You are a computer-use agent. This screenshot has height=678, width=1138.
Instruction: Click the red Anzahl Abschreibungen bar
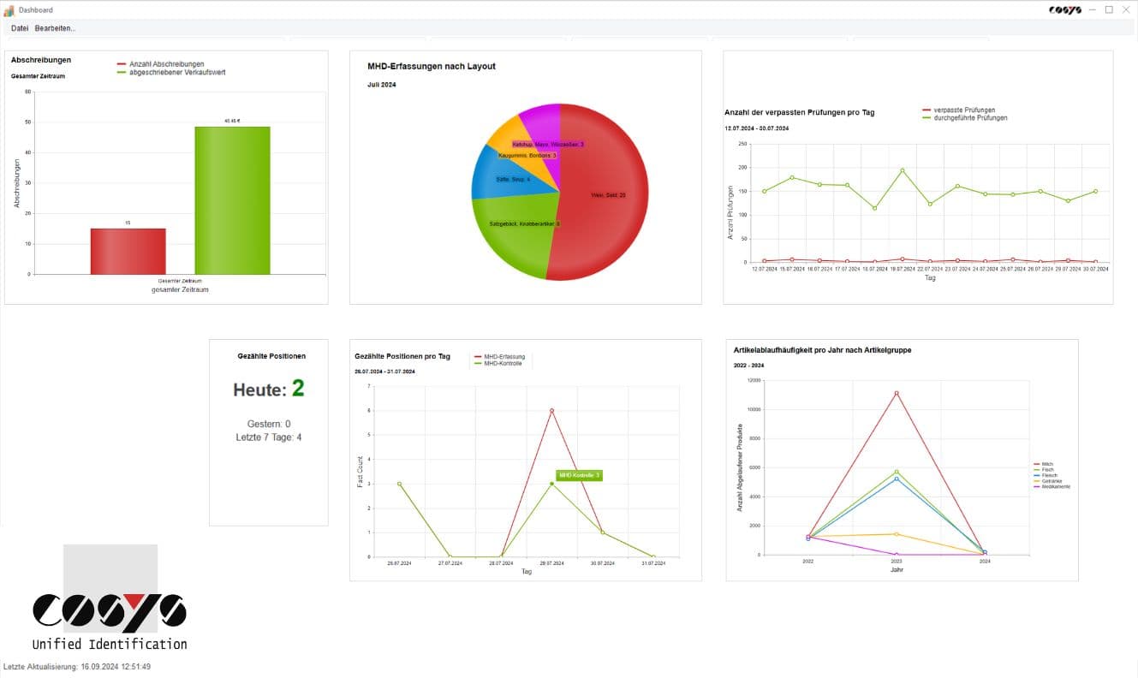click(x=128, y=251)
